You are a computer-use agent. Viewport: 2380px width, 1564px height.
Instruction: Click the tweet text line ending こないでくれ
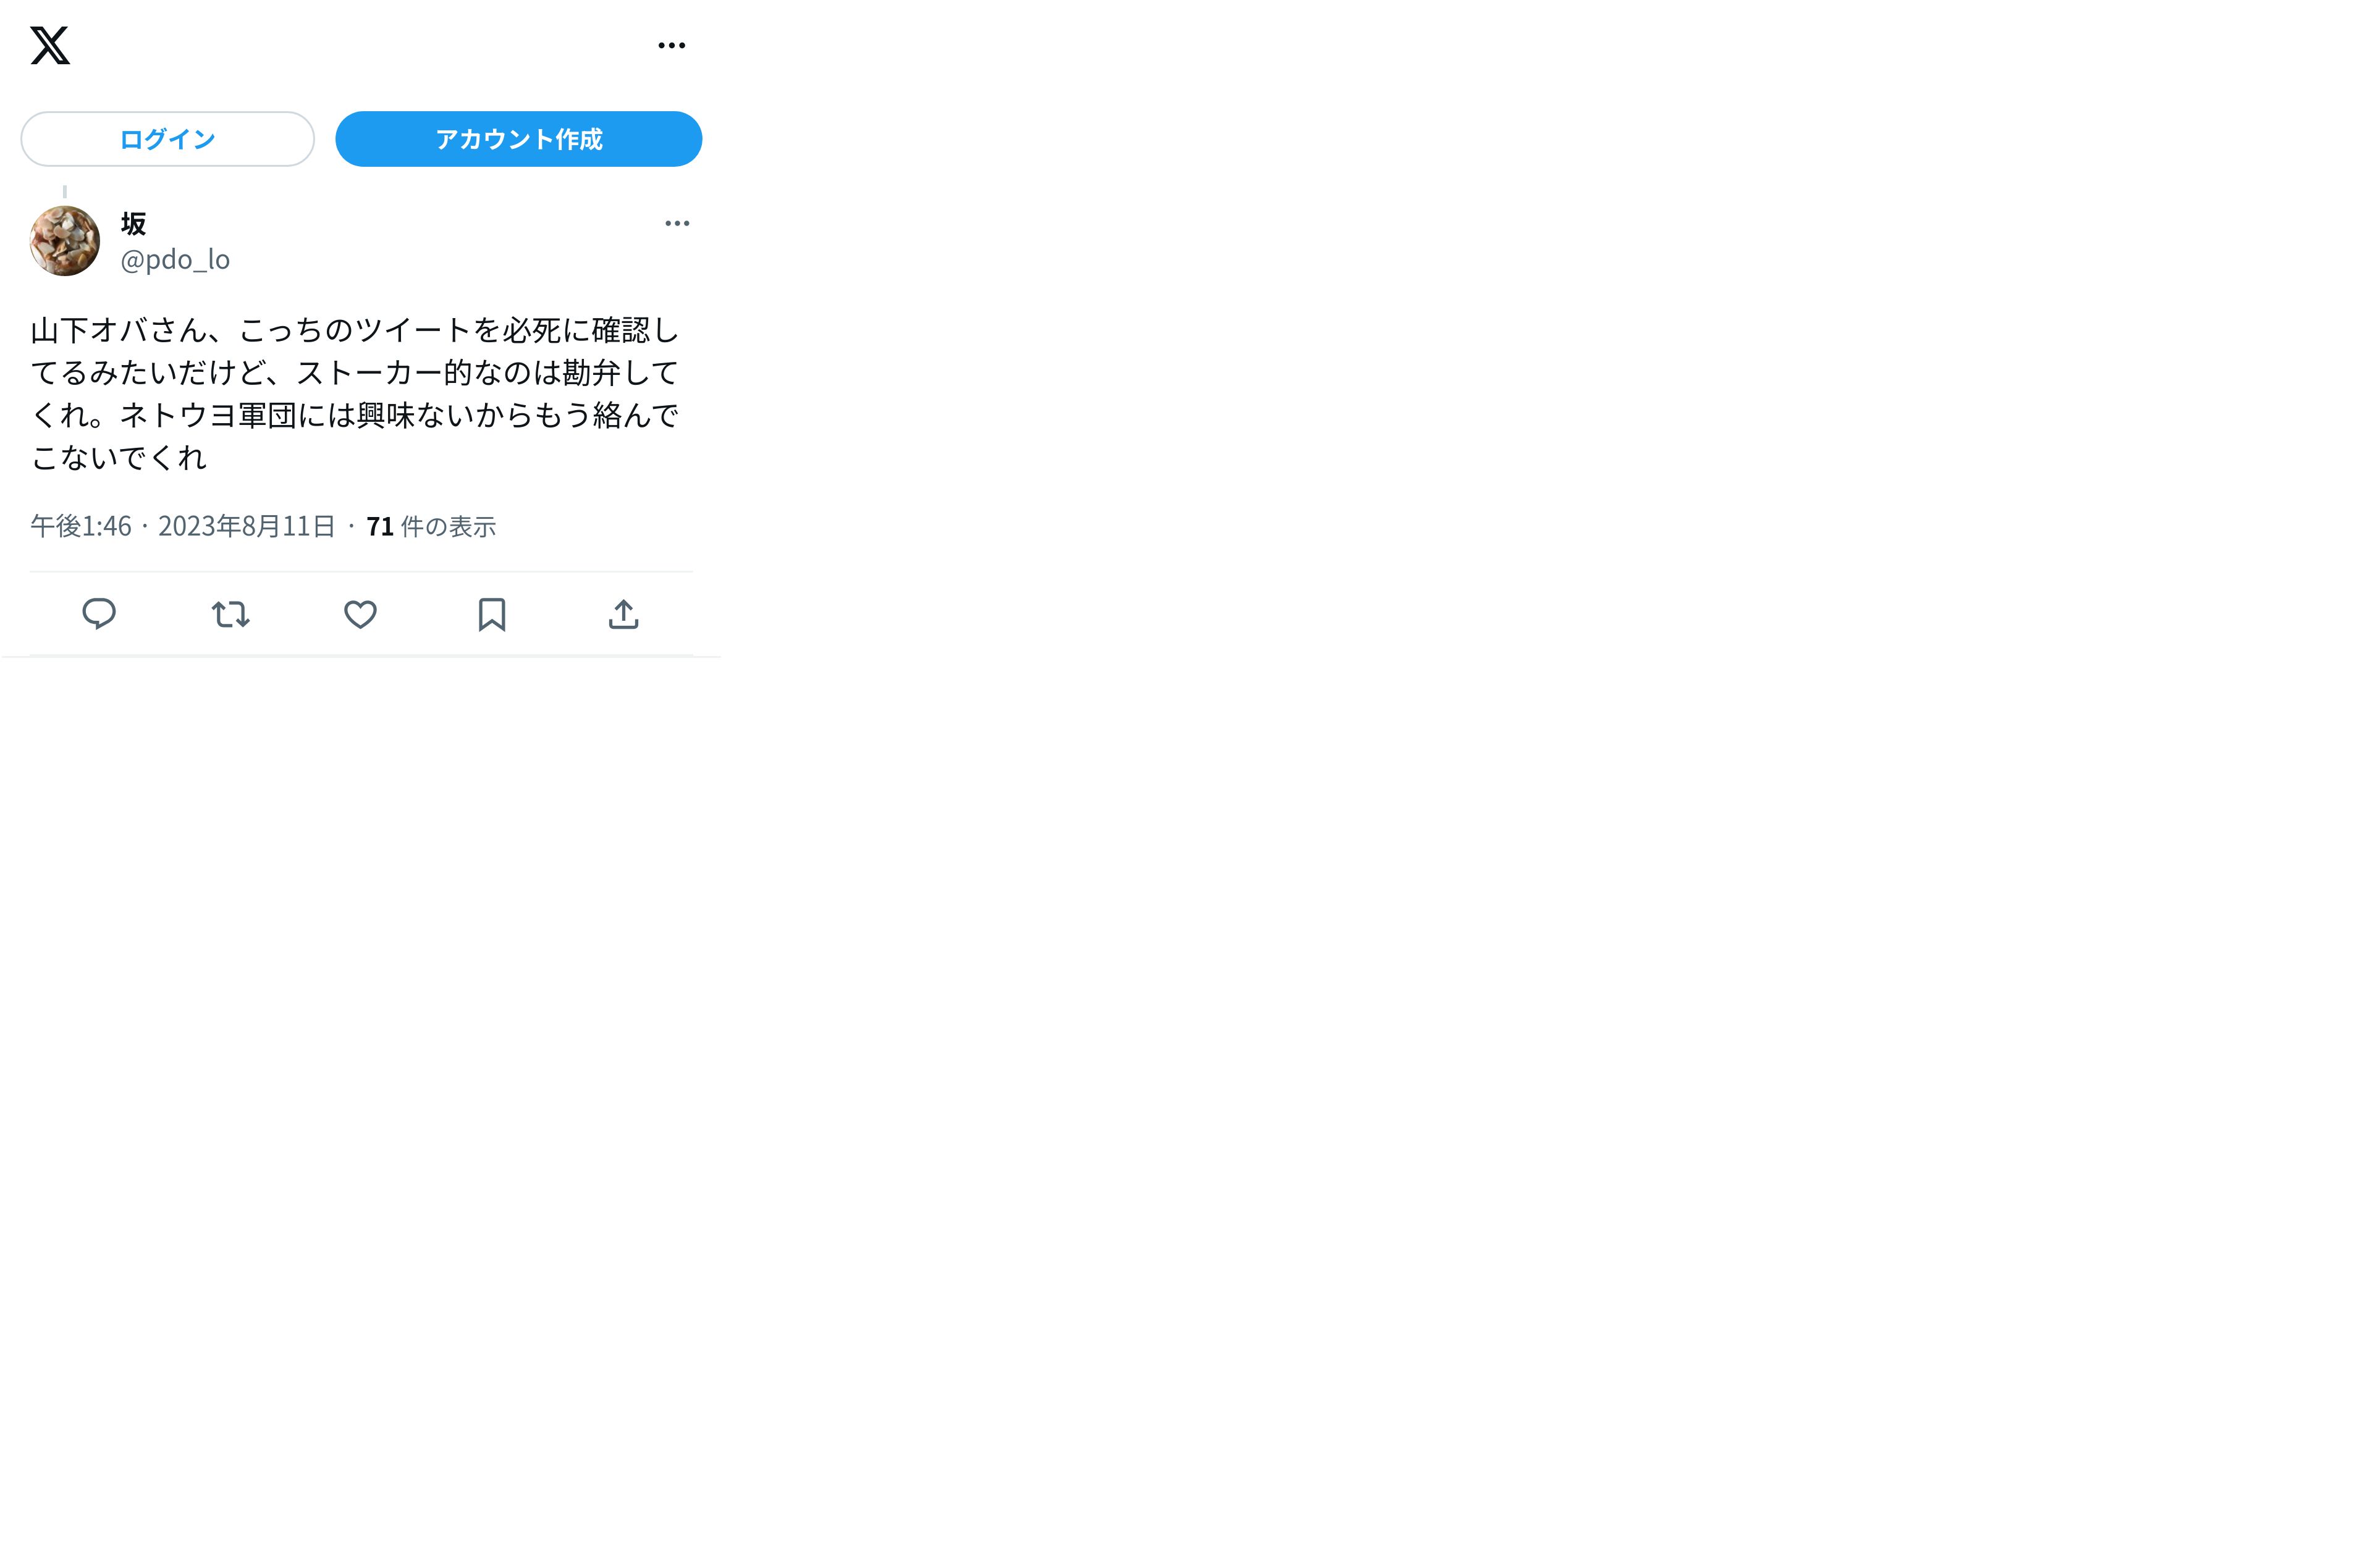[118, 458]
